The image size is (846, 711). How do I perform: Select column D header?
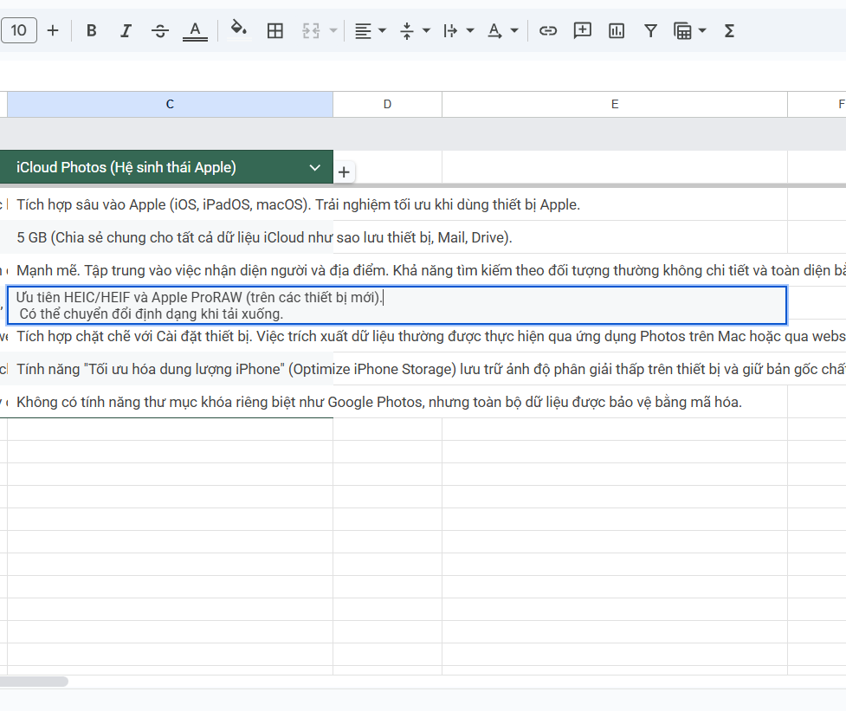point(387,104)
